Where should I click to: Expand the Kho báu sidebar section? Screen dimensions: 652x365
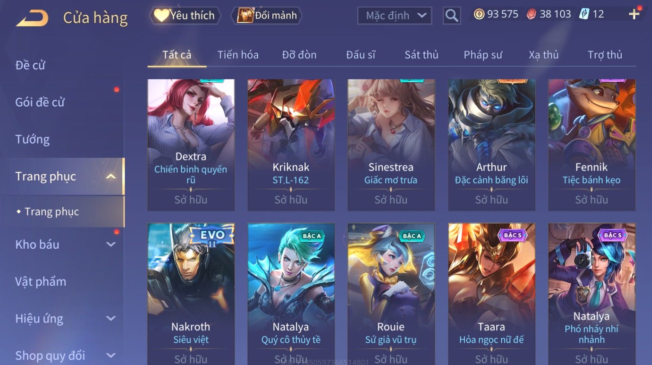(x=111, y=244)
